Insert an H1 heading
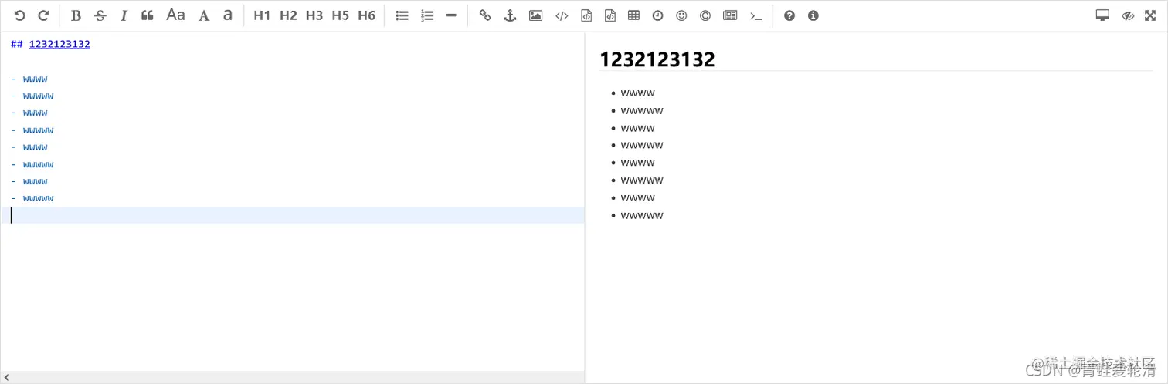The height and width of the screenshot is (384, 1168). 262,15
